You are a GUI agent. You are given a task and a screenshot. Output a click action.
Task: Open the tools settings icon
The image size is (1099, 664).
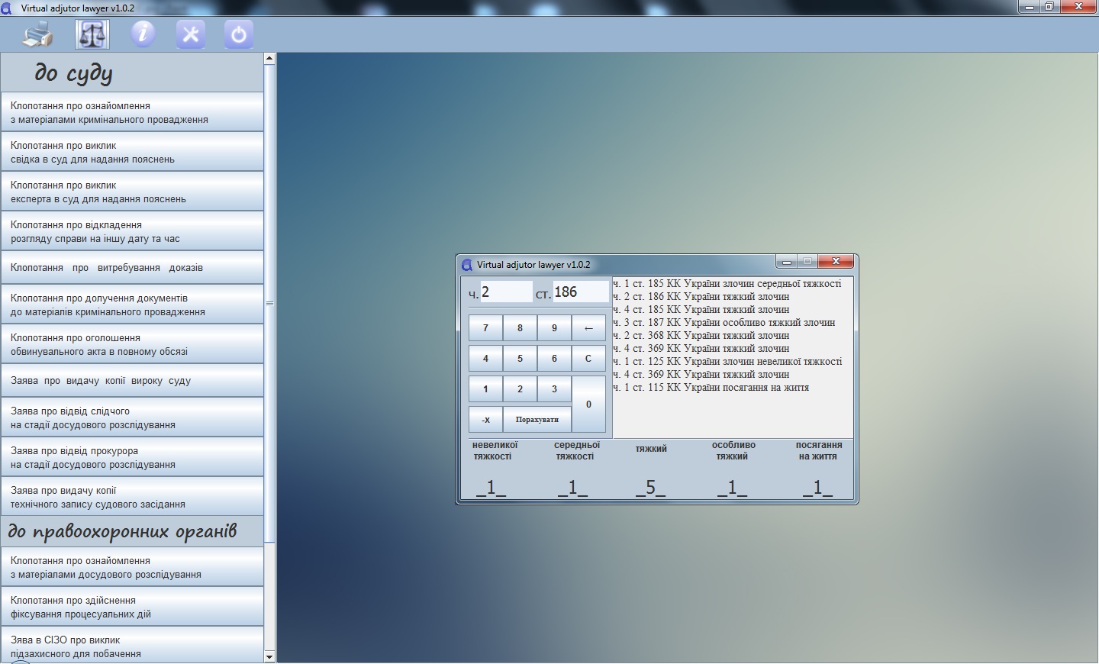click(191, 34)
